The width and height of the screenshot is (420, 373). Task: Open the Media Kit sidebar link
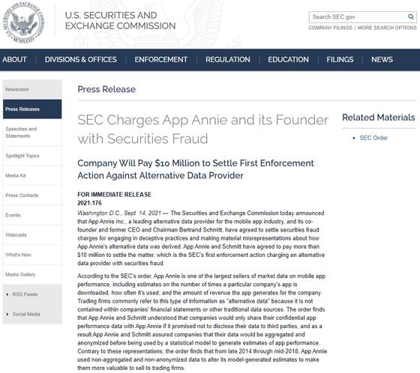(x=32, y=175)
